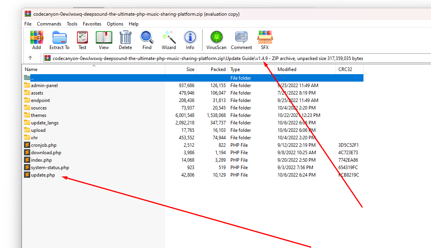Image resolution: width=431 pixels, height=248 pixels.
Task: Select the admin-panel folder icon
Action: tap(27, 85)
